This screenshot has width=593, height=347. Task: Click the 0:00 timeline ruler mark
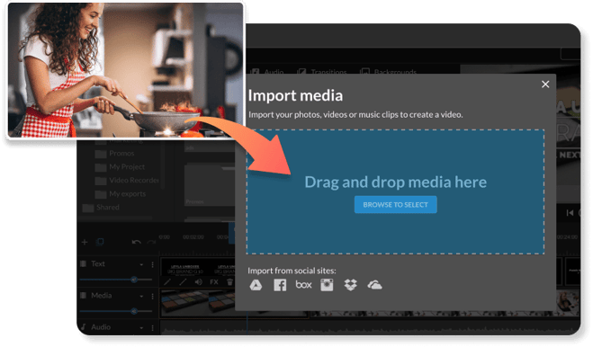(164, 237)
